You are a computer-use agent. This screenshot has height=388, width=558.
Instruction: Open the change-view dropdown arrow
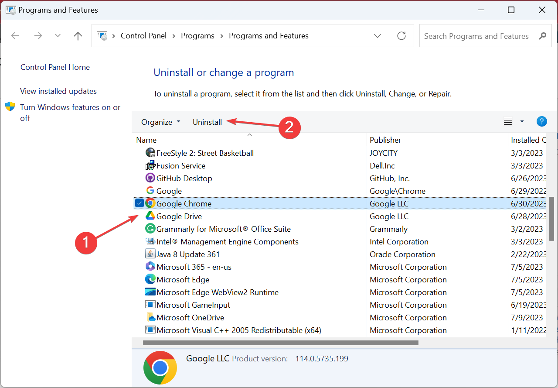point(521,121)
